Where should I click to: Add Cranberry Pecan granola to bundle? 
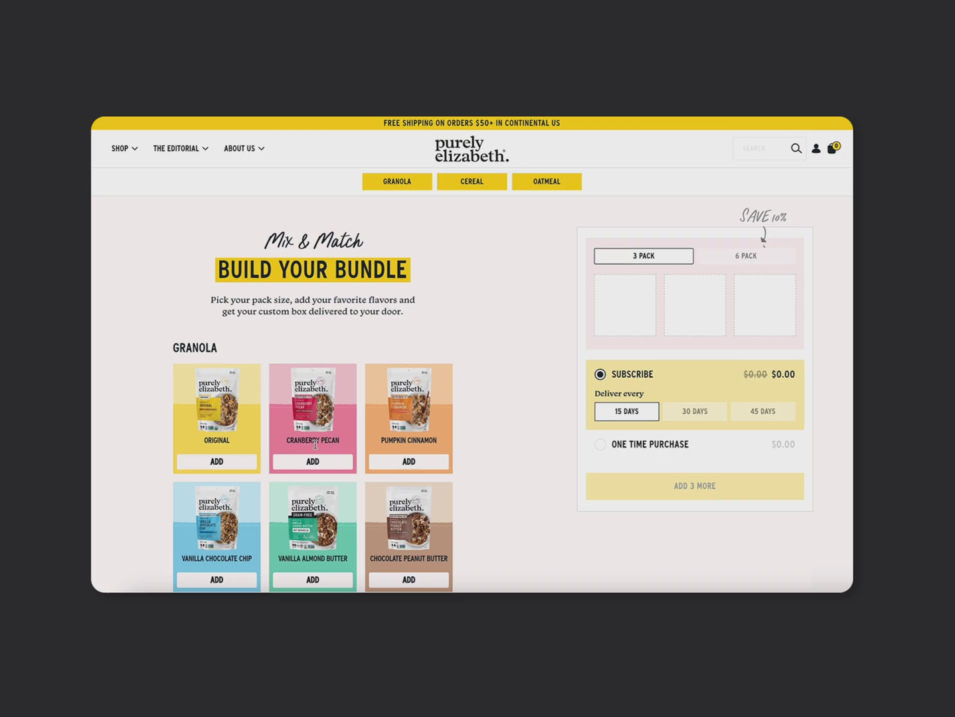pyautogui.click(x=313, y=461)
